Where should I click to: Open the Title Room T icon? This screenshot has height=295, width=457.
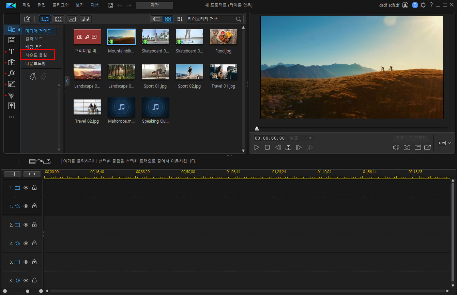[x=12, y=51]
